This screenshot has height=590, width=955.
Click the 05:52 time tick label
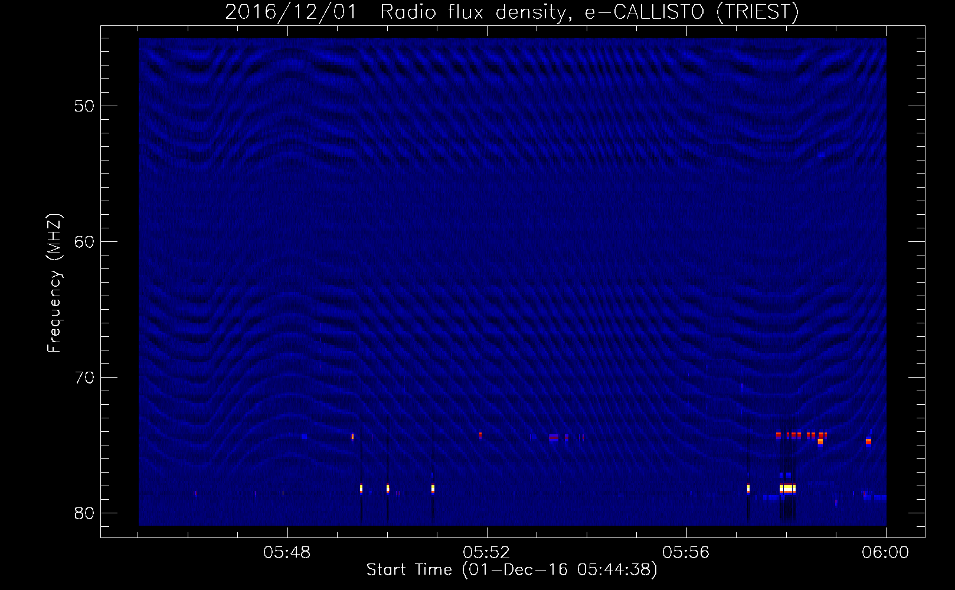coord(487,553)
